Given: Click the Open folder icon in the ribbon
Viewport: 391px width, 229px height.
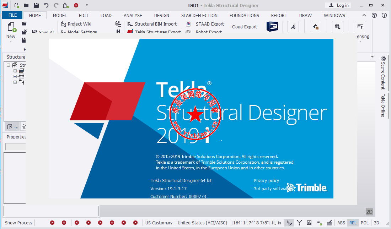Looking at the screenshot, I should click(x=24, y=24).
